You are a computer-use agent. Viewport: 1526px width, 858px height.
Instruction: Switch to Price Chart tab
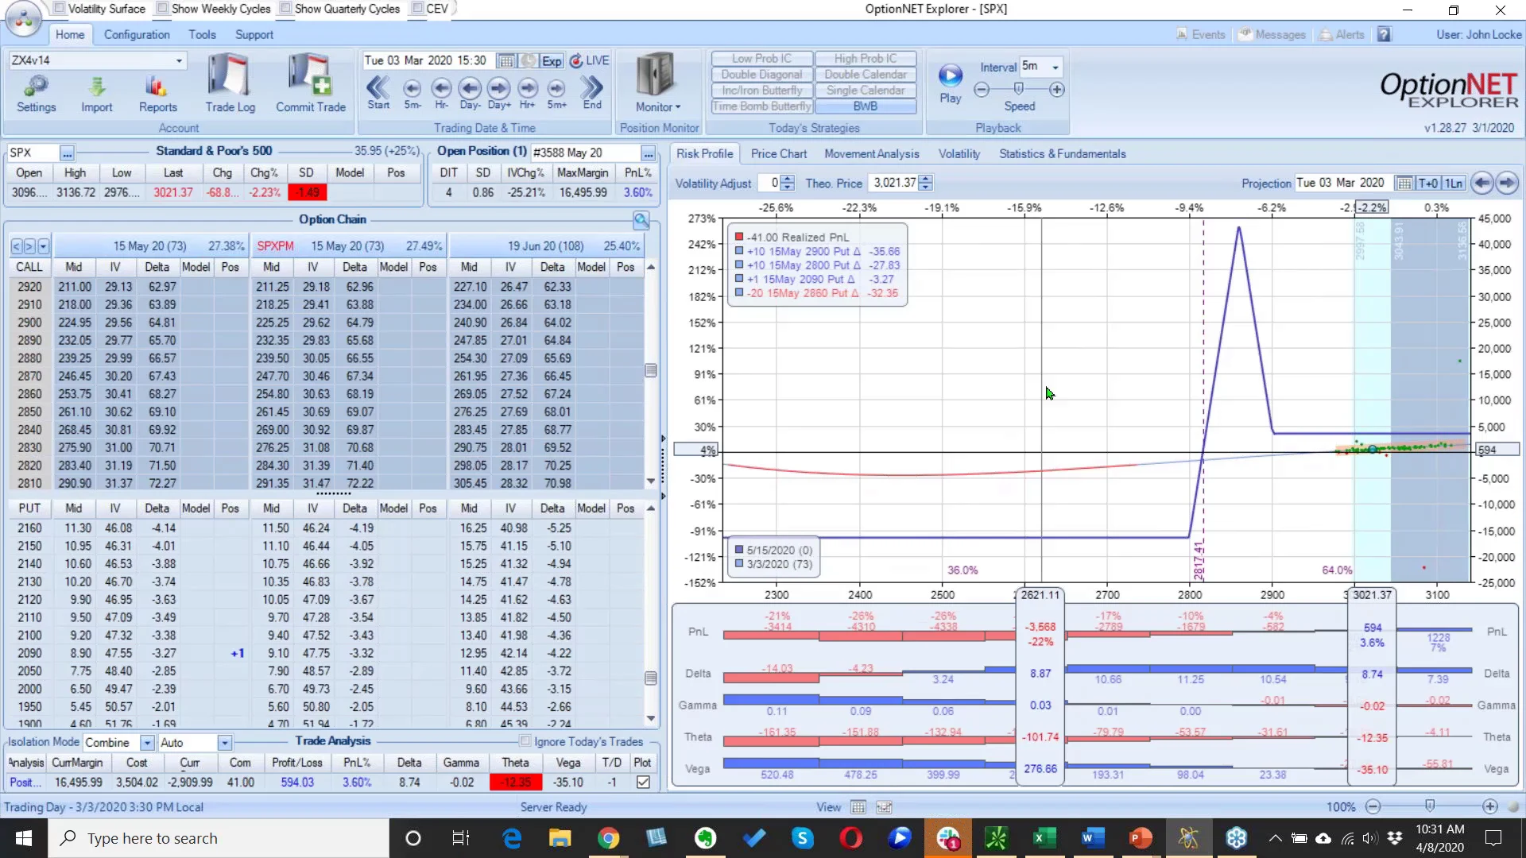(778, 154)
